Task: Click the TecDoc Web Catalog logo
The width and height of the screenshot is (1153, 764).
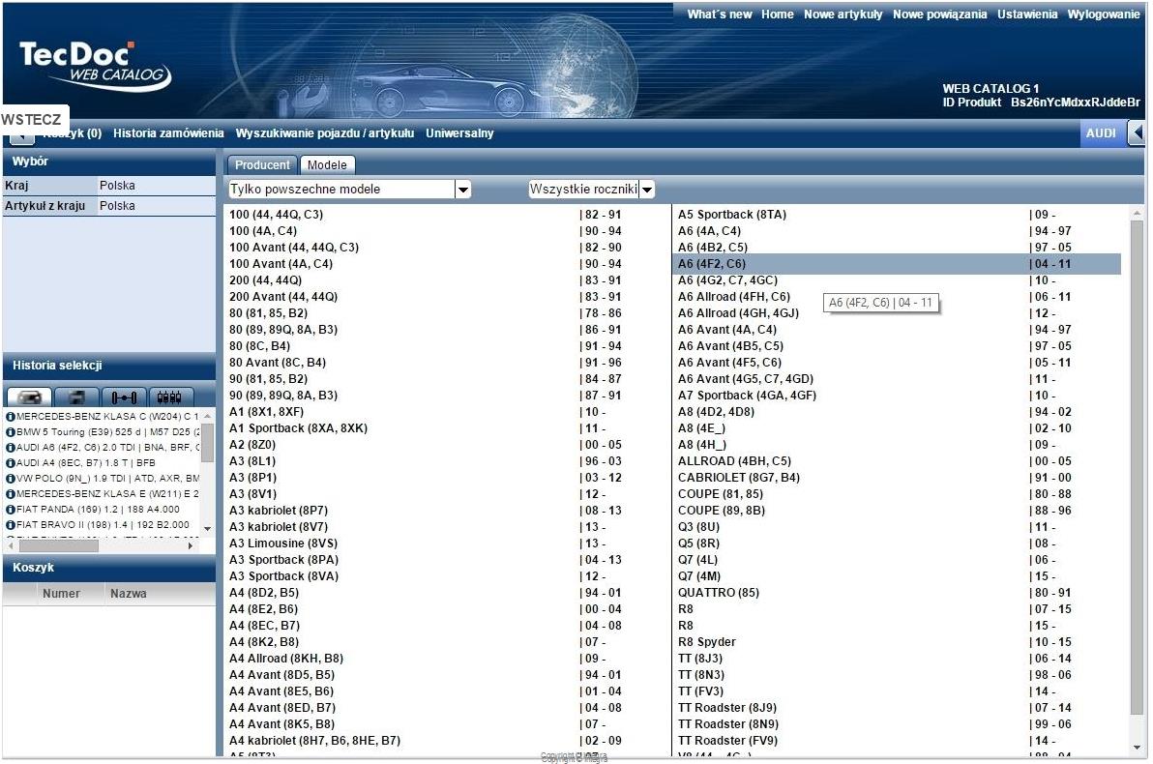Action: pos(94,66)
